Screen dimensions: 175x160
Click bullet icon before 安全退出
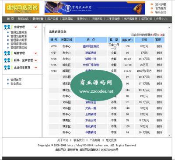8,83
